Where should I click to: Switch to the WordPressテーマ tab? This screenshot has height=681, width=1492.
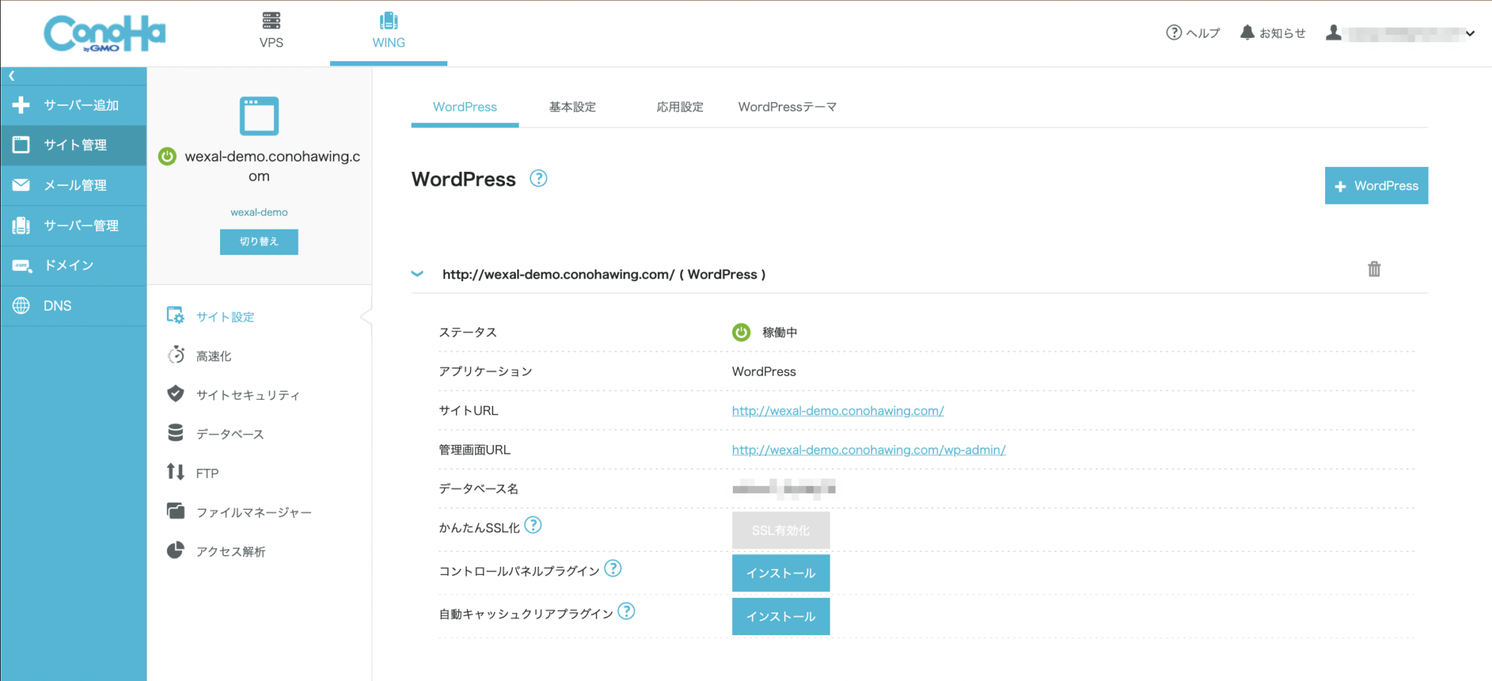coord(788,106)
